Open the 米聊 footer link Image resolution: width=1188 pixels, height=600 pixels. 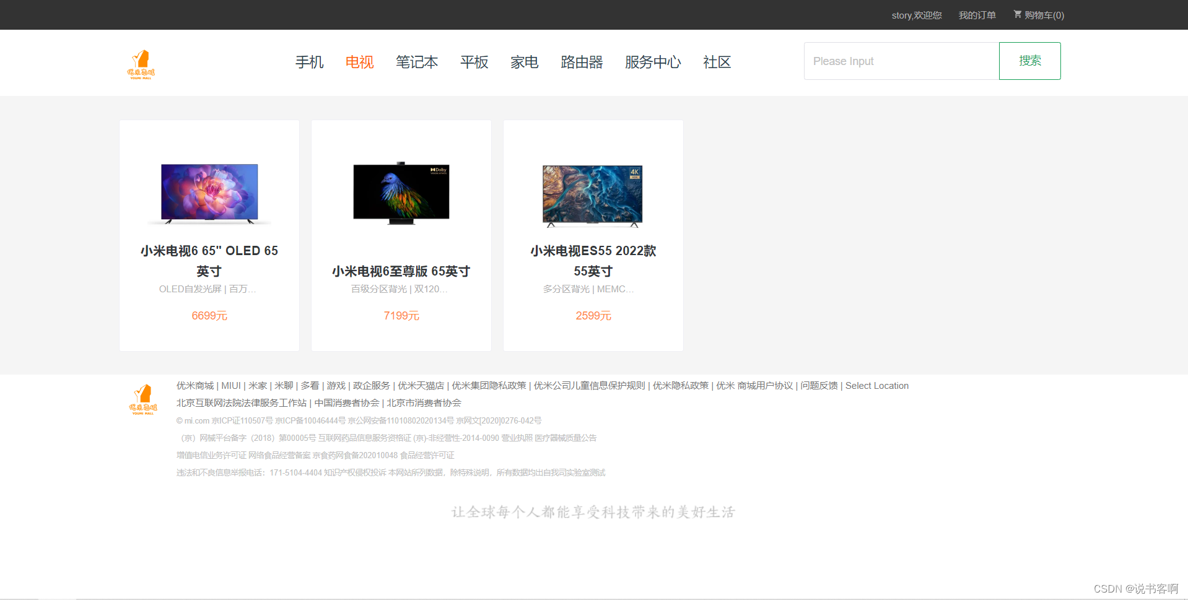(x=284, y=386)
